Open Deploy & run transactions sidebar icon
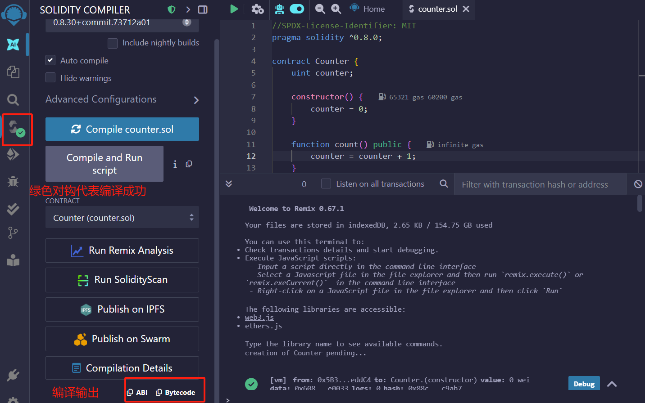 coord(13,154)
